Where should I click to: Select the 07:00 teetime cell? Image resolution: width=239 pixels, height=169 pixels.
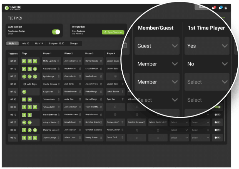pyautogui.click(x=13, y=61)
